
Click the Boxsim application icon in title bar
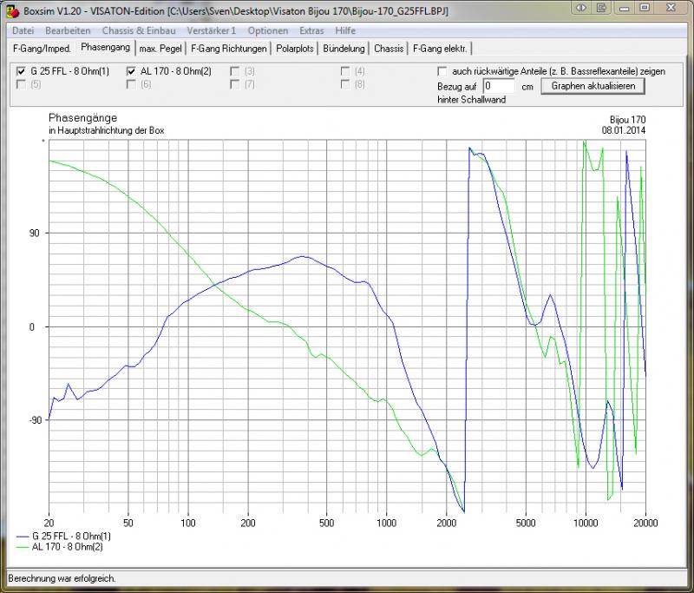11,10
